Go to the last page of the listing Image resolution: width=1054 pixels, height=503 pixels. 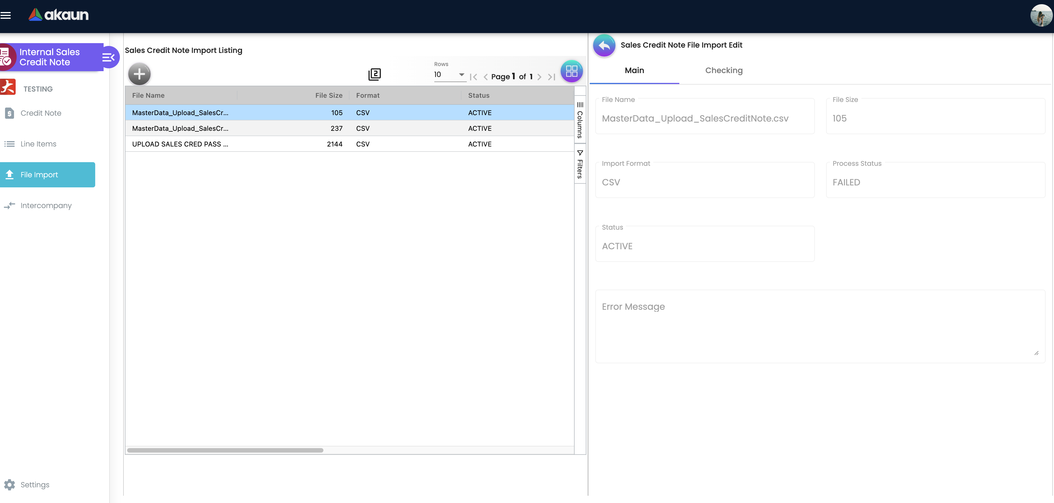click(551, 76)
